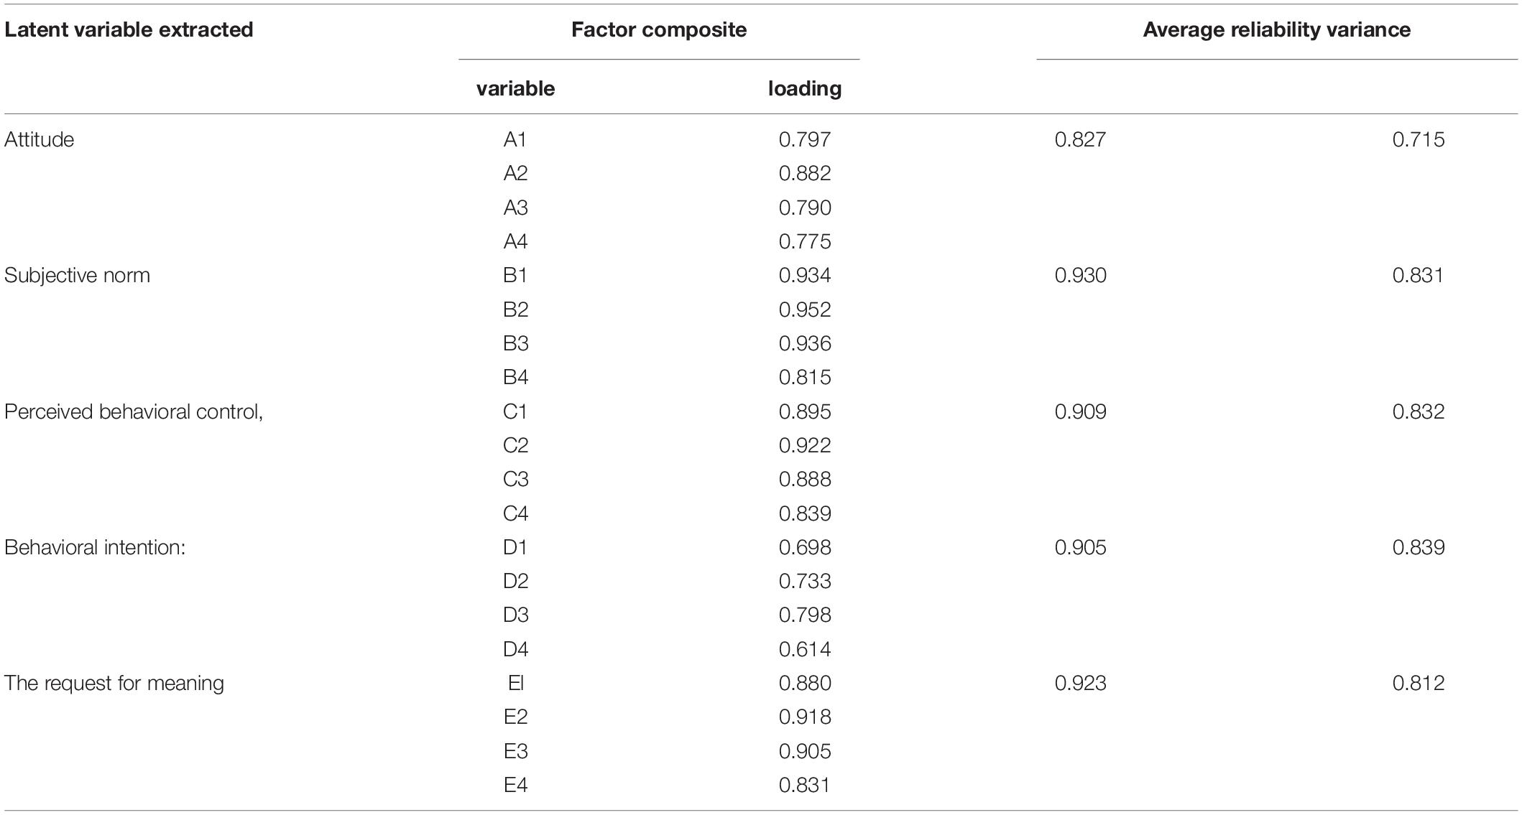Screen dimensions: 1522x815
Task: Select the 'variable' sub-header
Action: point(515,88)
